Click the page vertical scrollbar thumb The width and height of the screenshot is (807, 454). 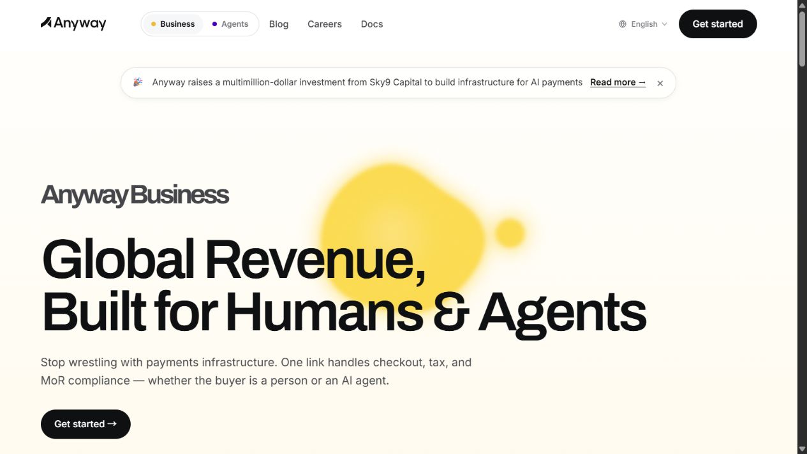[802, 37]
